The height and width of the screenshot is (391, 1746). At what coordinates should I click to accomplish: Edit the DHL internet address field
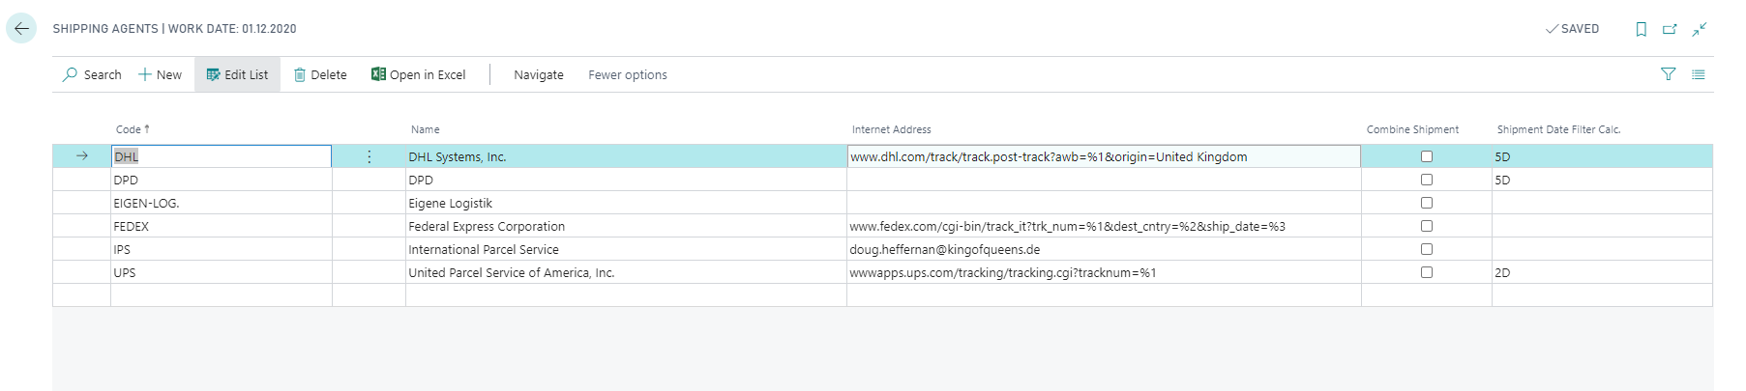coord(1104,156)
